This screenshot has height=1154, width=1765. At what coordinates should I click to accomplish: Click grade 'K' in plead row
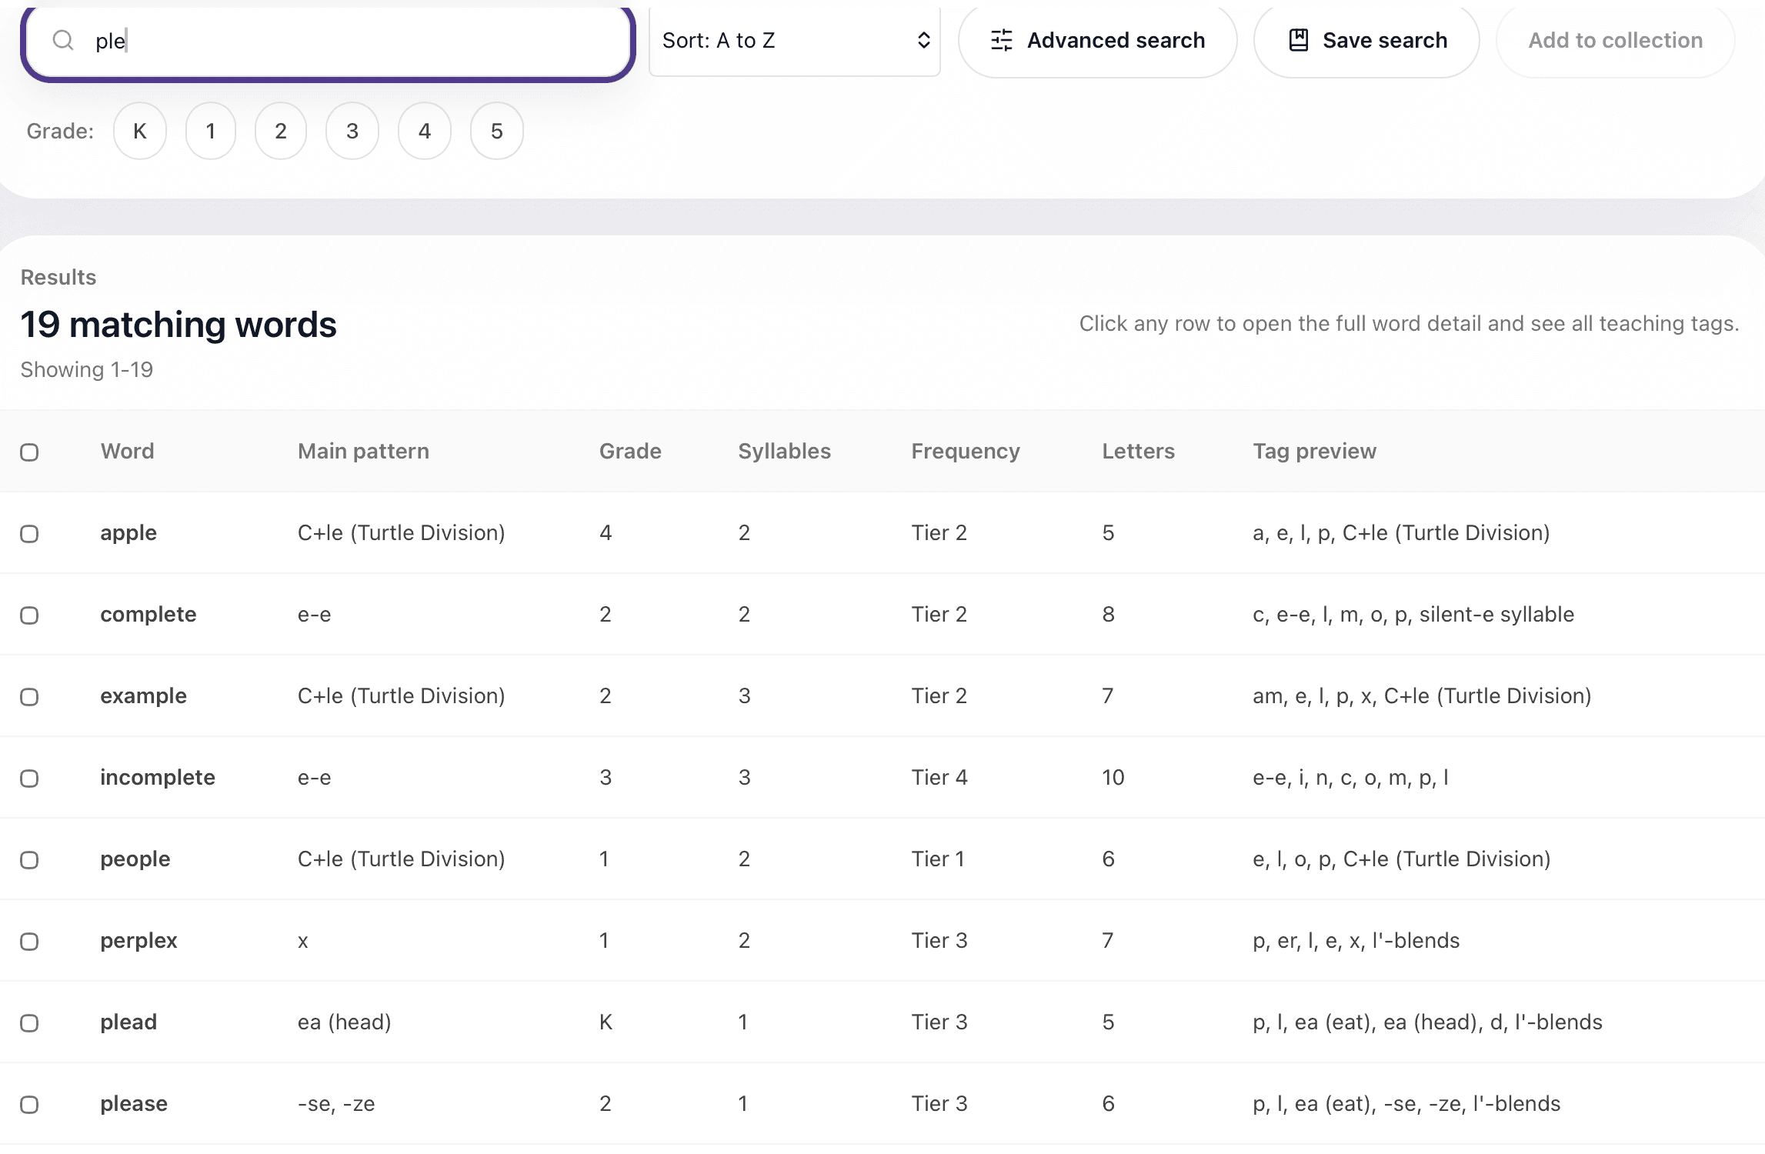point(606,1022)
